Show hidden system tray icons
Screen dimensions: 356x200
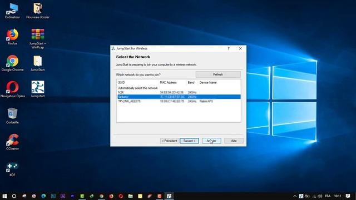click(x=295, y=196)
